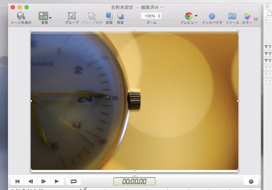This screenshot has height=190, width=272.
Task: Open the 100% zoom stepper
Action: point(151,16)
